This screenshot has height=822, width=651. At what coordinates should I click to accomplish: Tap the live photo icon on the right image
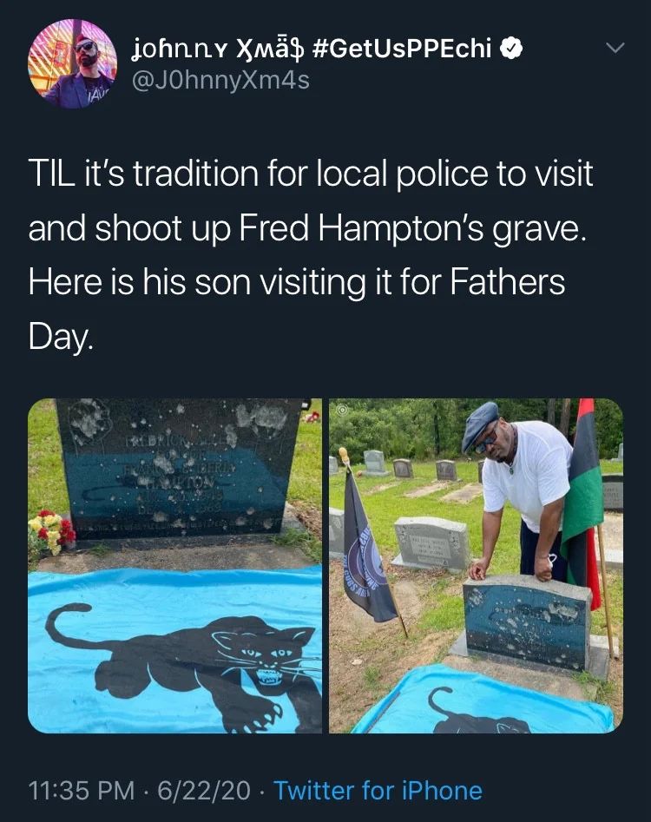click(x=342, y=410)
